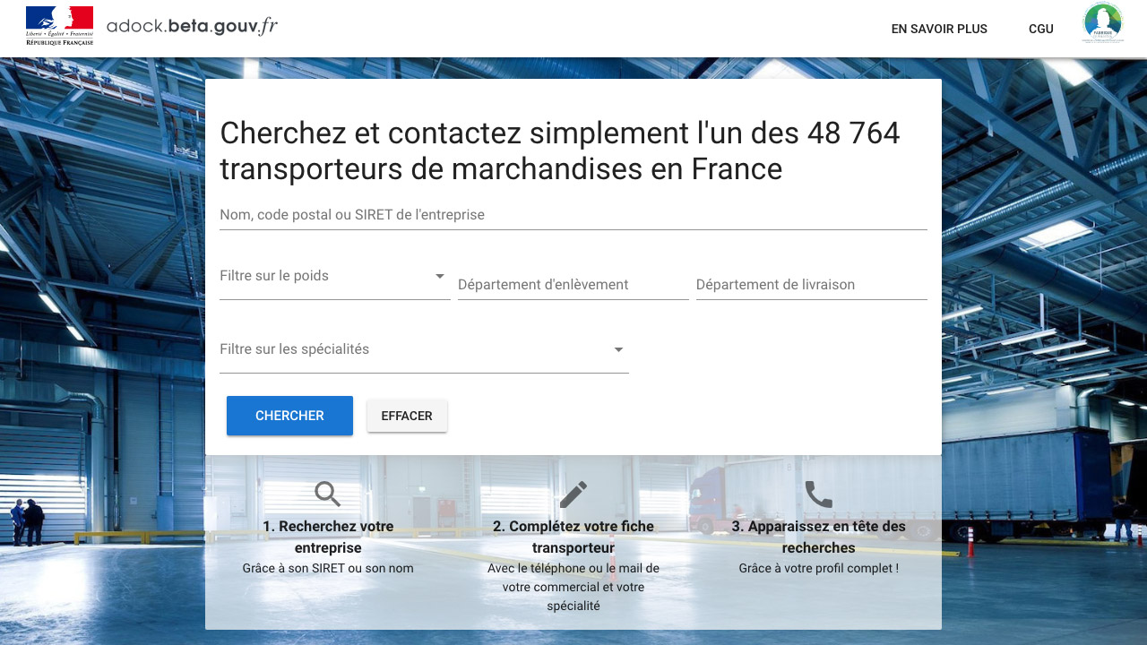
Task: Open the 'Filtre sur les spécialités' dropdown
Action: (423, 349)
